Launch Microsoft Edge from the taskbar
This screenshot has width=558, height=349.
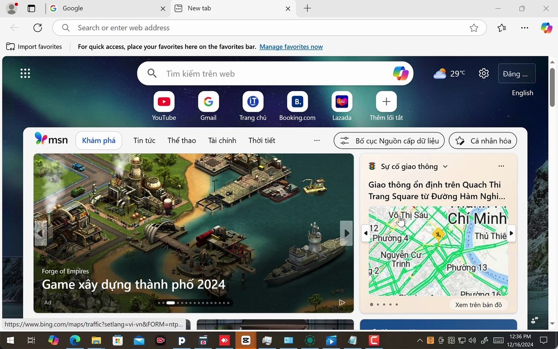pos(75,340)
